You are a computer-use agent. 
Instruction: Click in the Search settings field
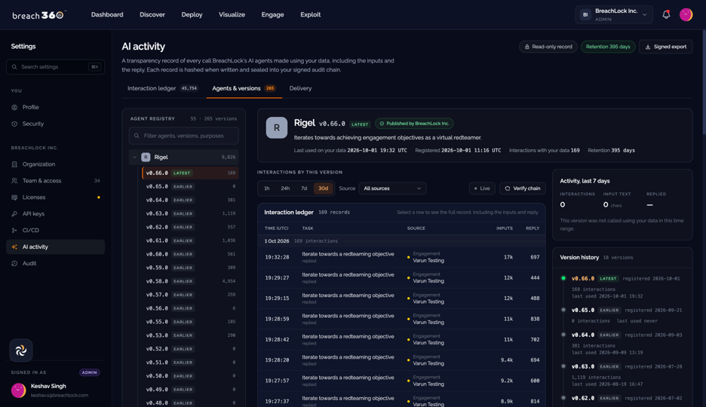pyautogui.click(x=55, y=67)
